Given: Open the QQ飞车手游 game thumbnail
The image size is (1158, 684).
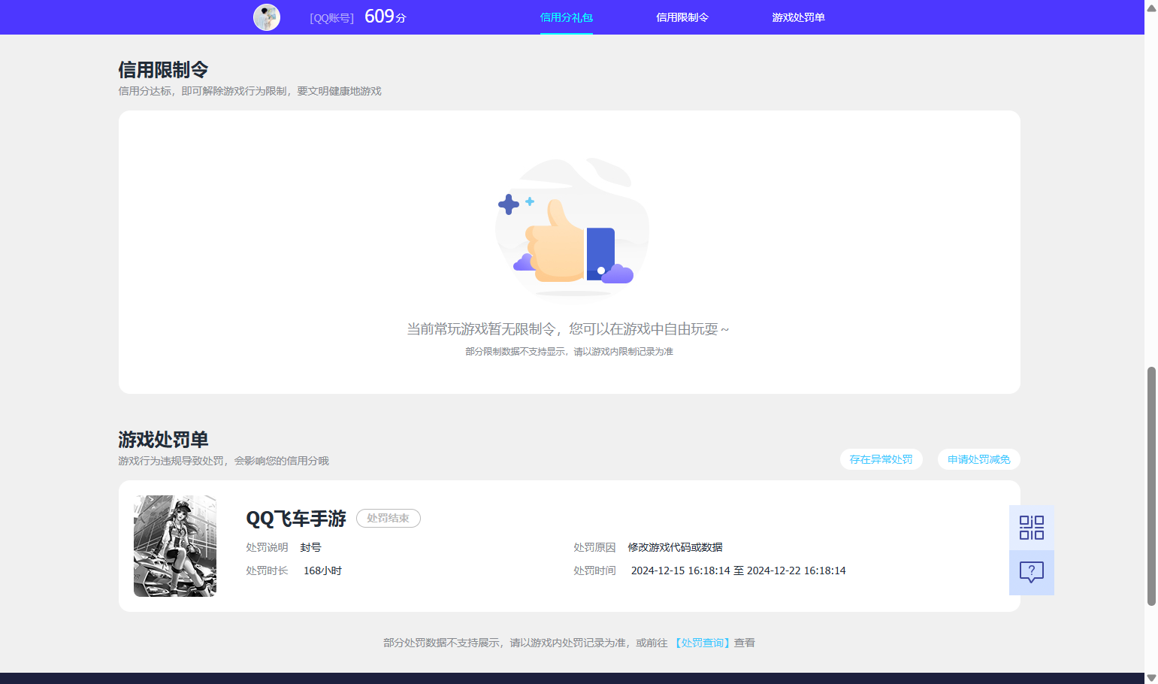Looking at the screenshot, I should click(175, 546).
